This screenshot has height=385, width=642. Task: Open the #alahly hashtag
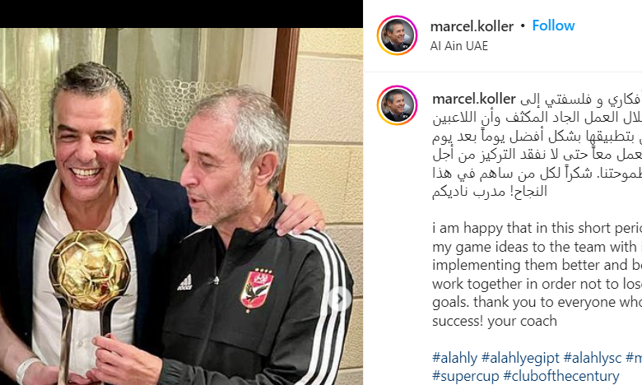[454, 358]
